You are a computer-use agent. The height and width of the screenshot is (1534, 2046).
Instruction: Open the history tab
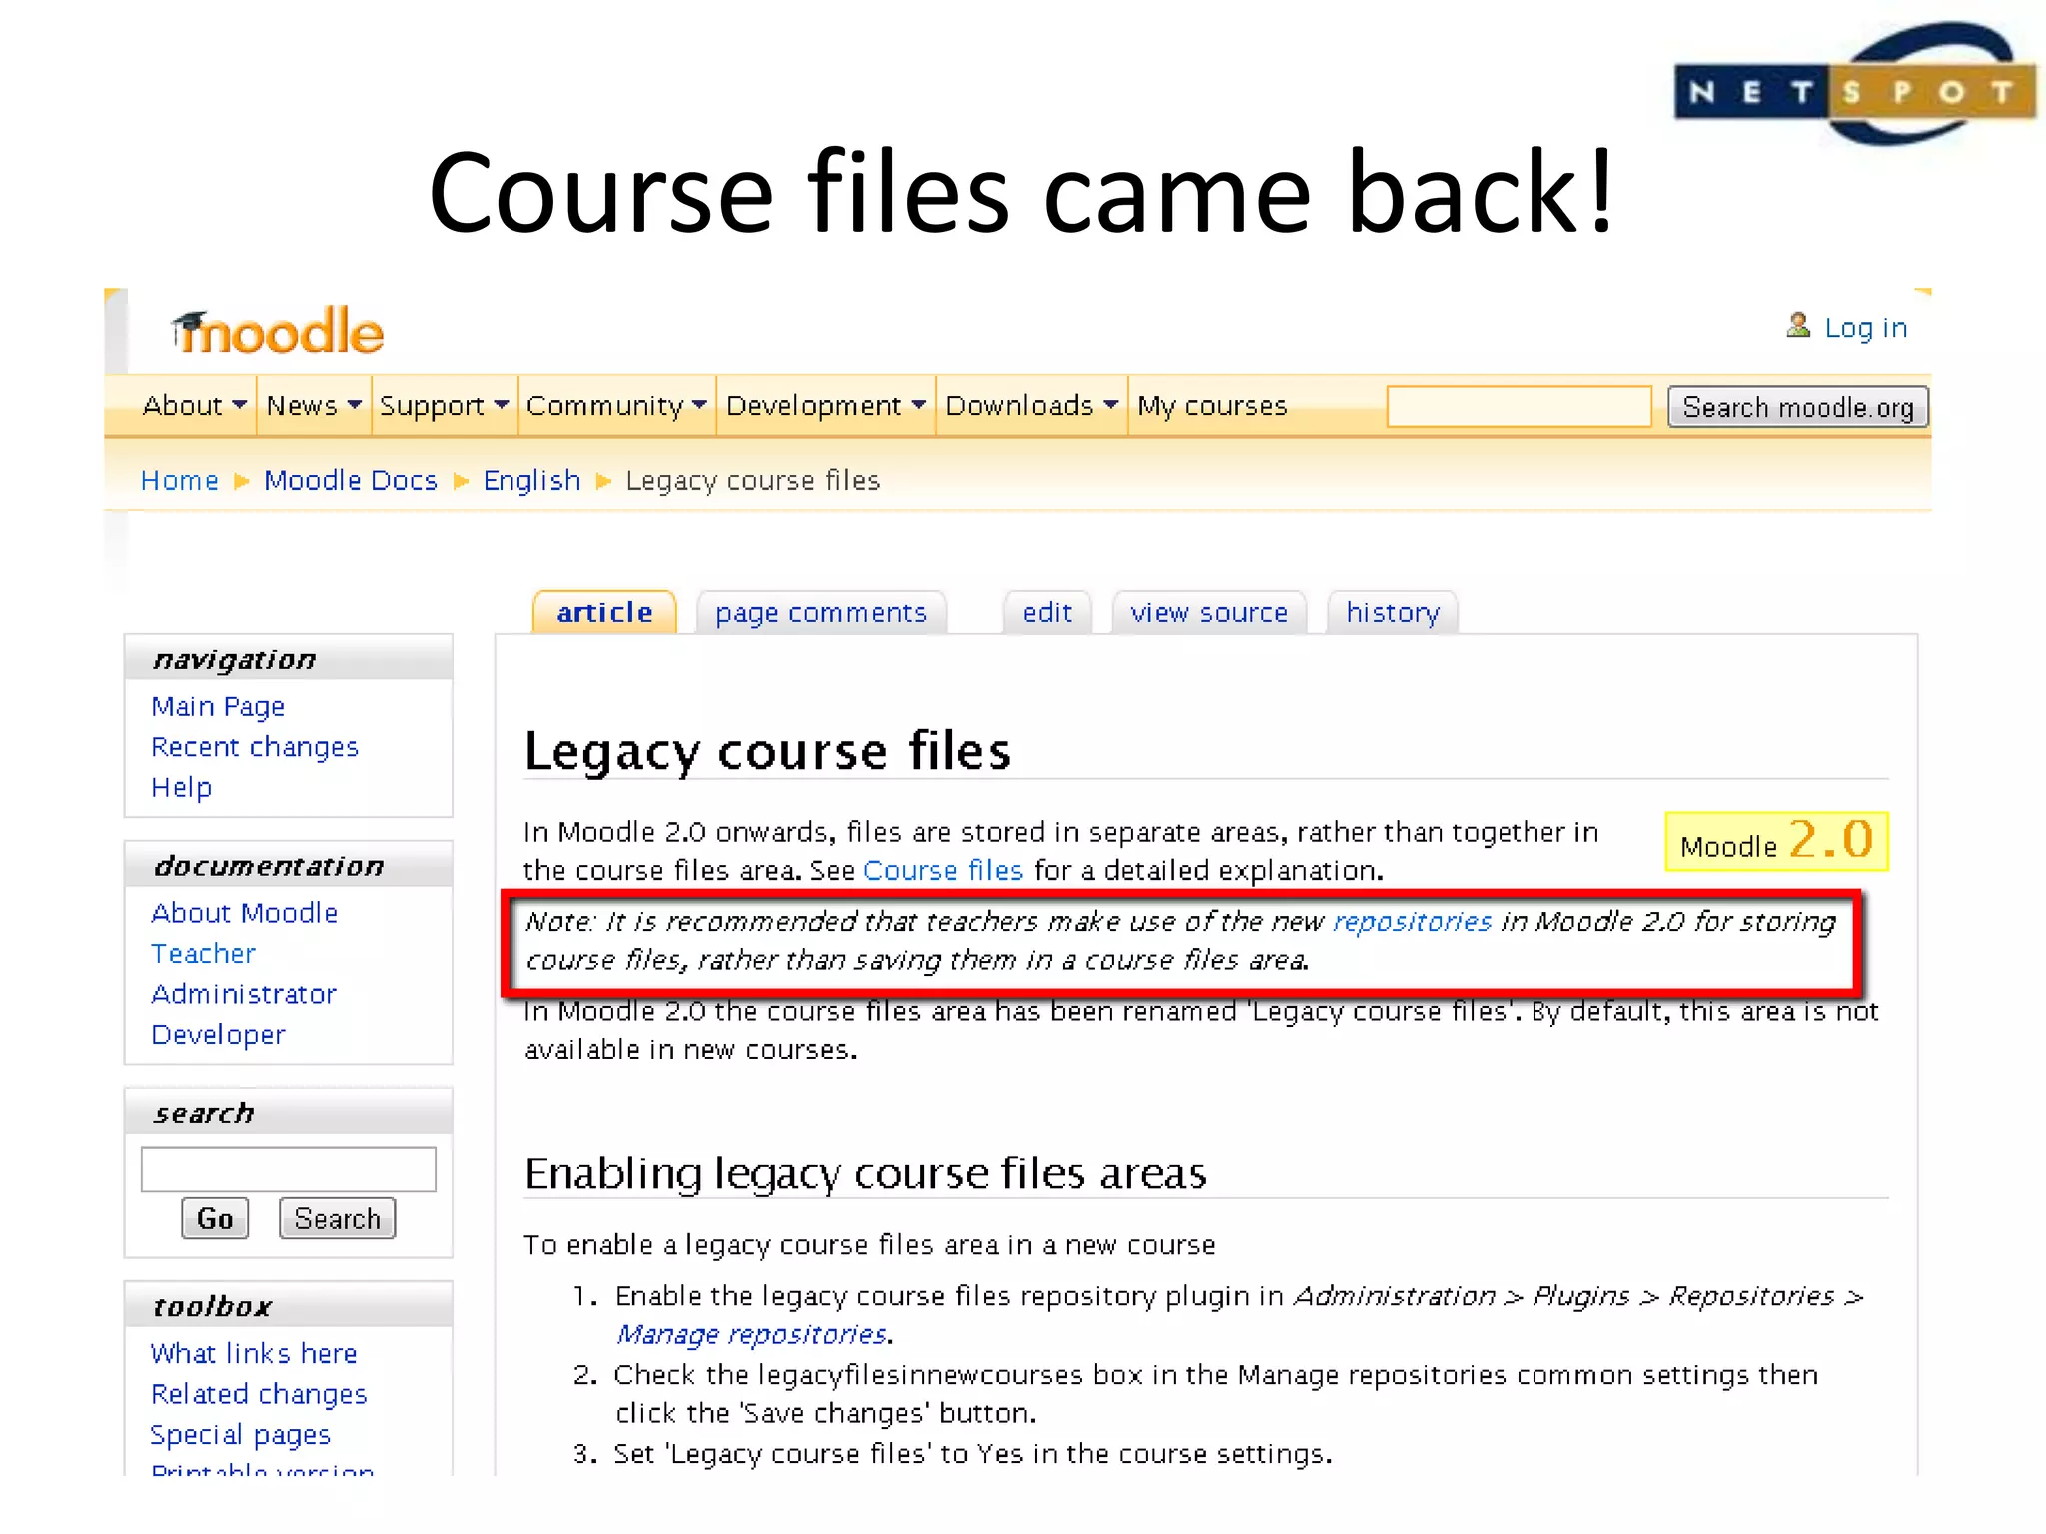1393,612
